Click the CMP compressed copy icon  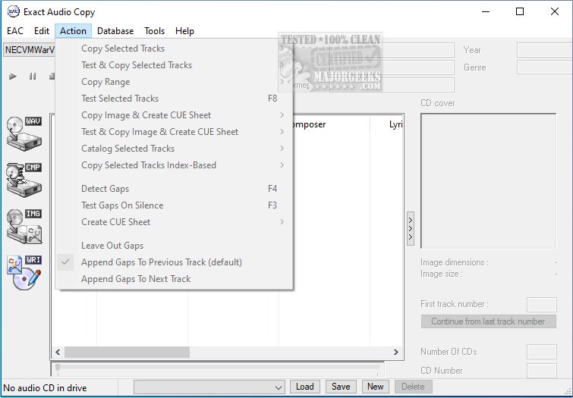coord(24,180)
